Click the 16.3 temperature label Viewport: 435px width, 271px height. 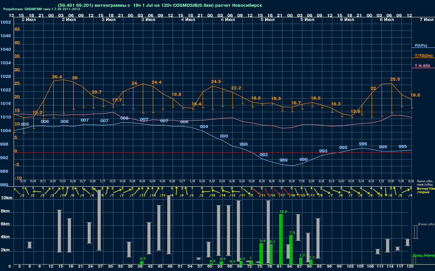pos(336,104)
